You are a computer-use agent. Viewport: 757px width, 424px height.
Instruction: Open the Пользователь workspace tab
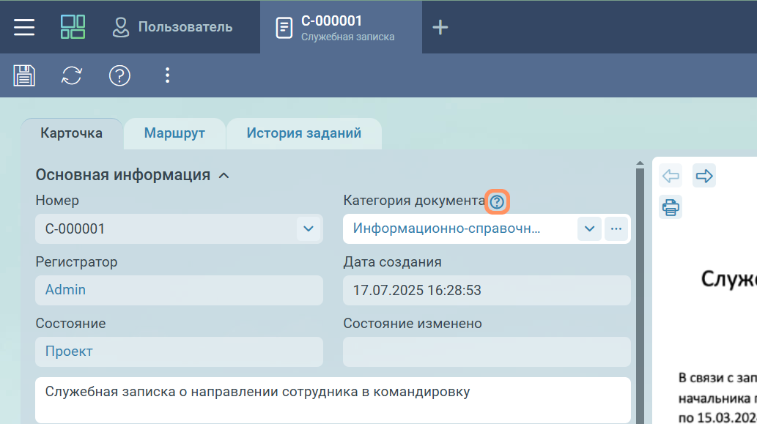172,27
